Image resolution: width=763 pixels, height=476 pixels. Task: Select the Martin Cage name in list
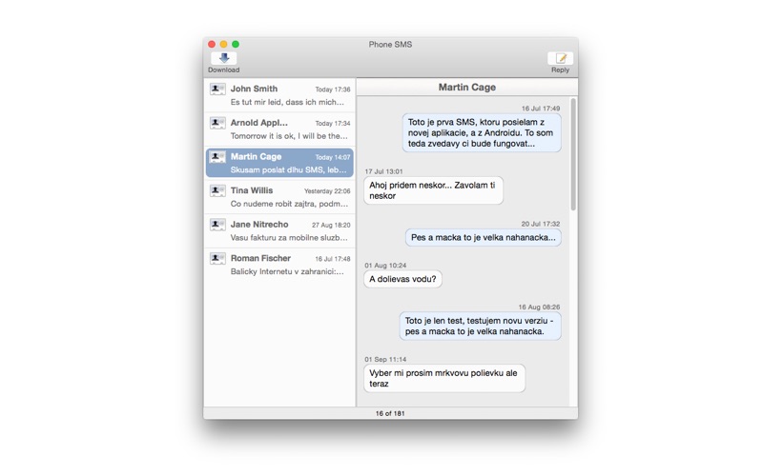click(x=256, y=156)
